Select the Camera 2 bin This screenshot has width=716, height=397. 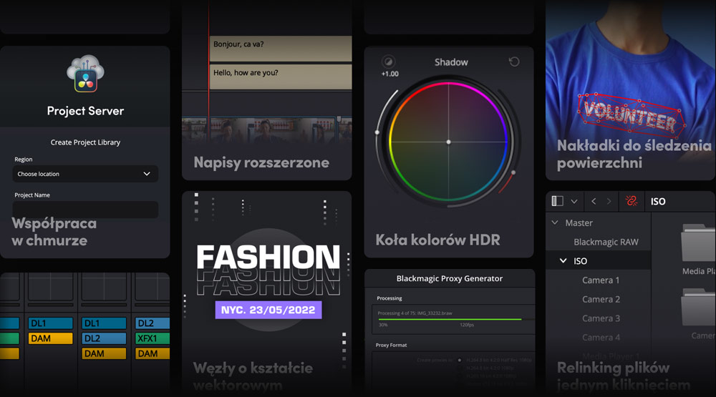click(x=601, y=299)
